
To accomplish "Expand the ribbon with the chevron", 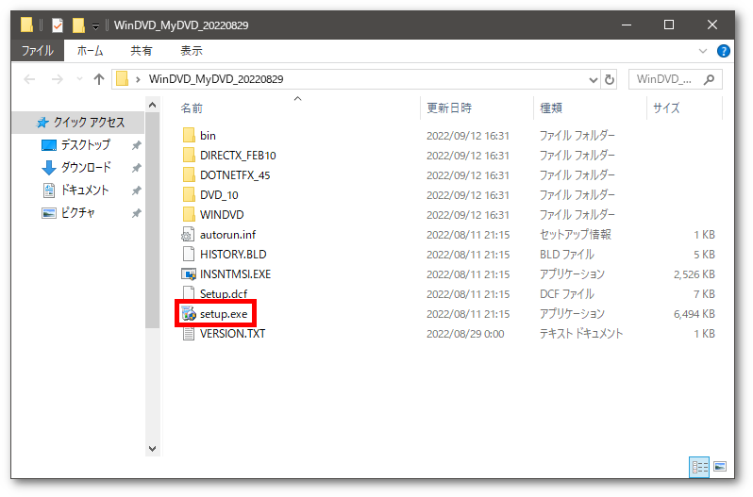I will pyautogui.click(x=703, y=51).
